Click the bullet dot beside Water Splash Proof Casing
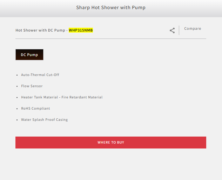 (17, 120)
